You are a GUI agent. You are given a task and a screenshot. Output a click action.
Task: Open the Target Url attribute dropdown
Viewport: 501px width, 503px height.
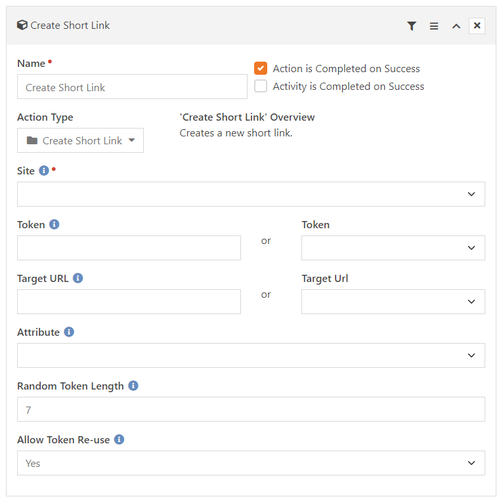[393, 302]
